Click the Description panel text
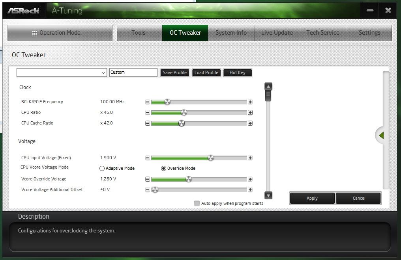Screen dimensions: 401x260 coord(66,231)
